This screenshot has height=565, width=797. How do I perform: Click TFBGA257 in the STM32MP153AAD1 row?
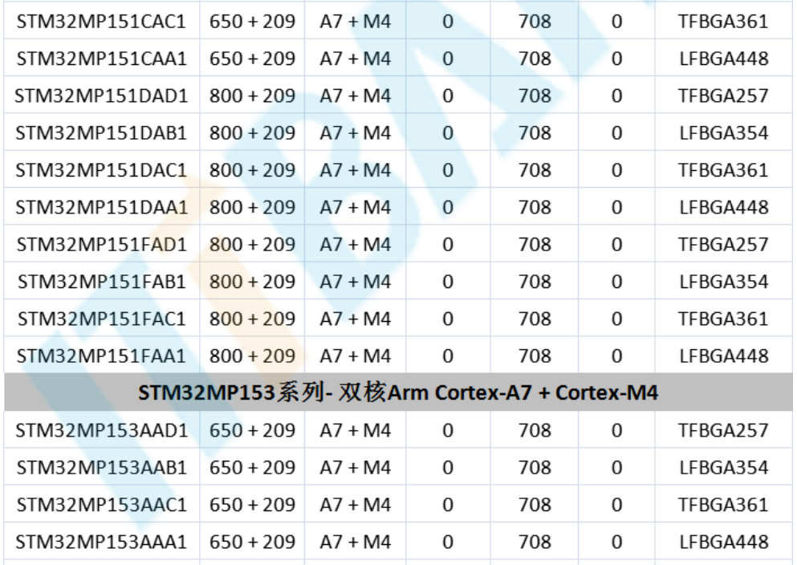(723, 430)
